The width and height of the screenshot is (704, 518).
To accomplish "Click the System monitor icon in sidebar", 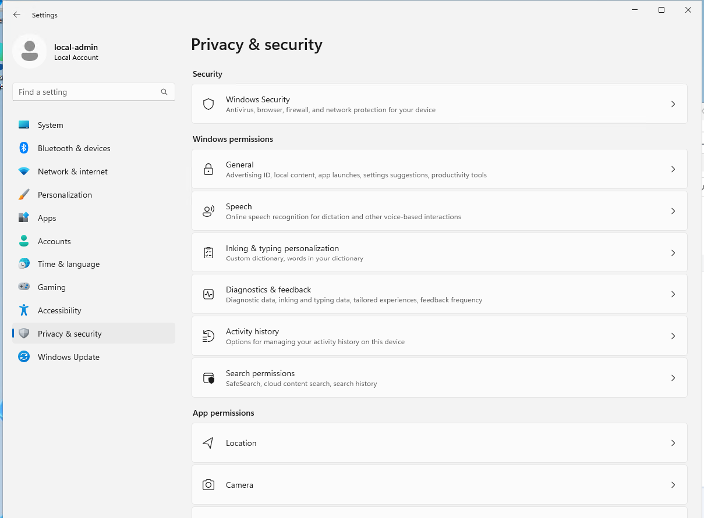I will coord(24,125).
